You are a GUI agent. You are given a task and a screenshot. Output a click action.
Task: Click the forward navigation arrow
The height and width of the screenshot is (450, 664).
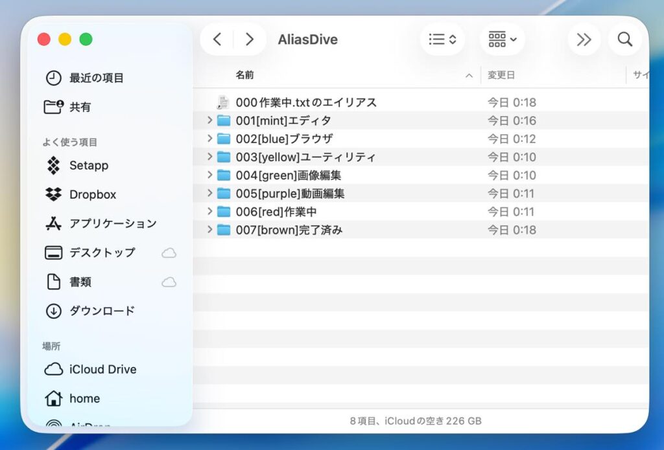tap(250, 39)
